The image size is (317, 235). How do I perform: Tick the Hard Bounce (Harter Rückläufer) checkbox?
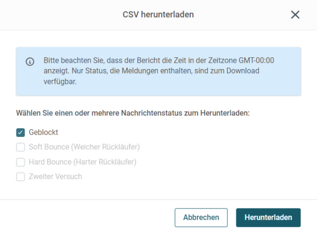point(20,162)
